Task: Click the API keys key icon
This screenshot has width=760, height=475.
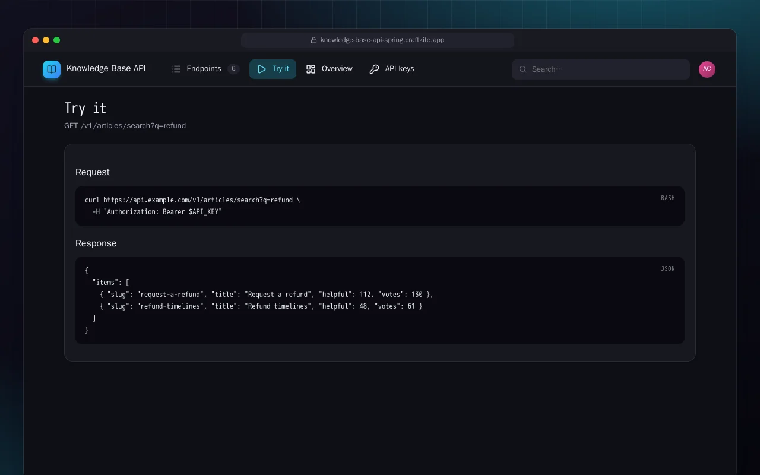Action: (374, 69)
